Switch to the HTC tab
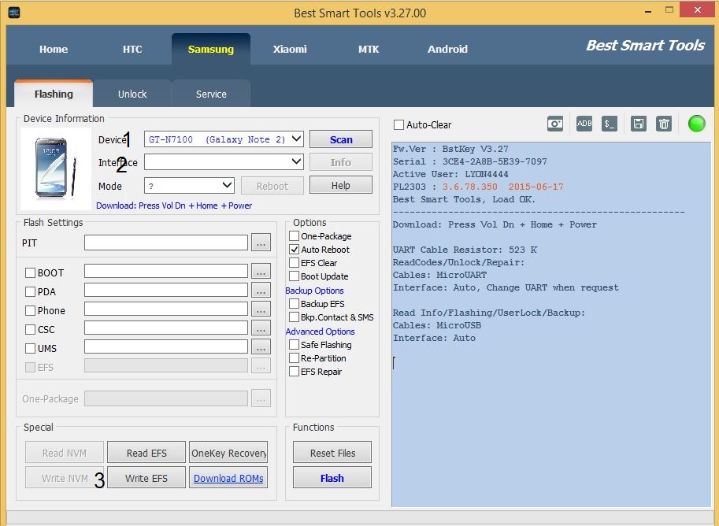 coord(132,49)
